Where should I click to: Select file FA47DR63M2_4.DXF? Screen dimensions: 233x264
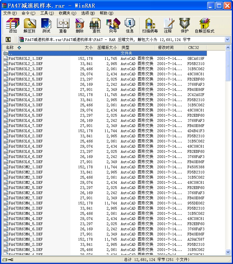pos(25,183)
